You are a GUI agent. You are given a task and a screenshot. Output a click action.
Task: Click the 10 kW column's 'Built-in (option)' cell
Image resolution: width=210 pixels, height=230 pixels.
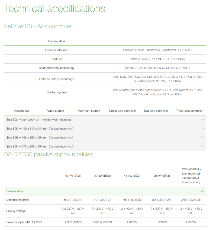(73, 222)
